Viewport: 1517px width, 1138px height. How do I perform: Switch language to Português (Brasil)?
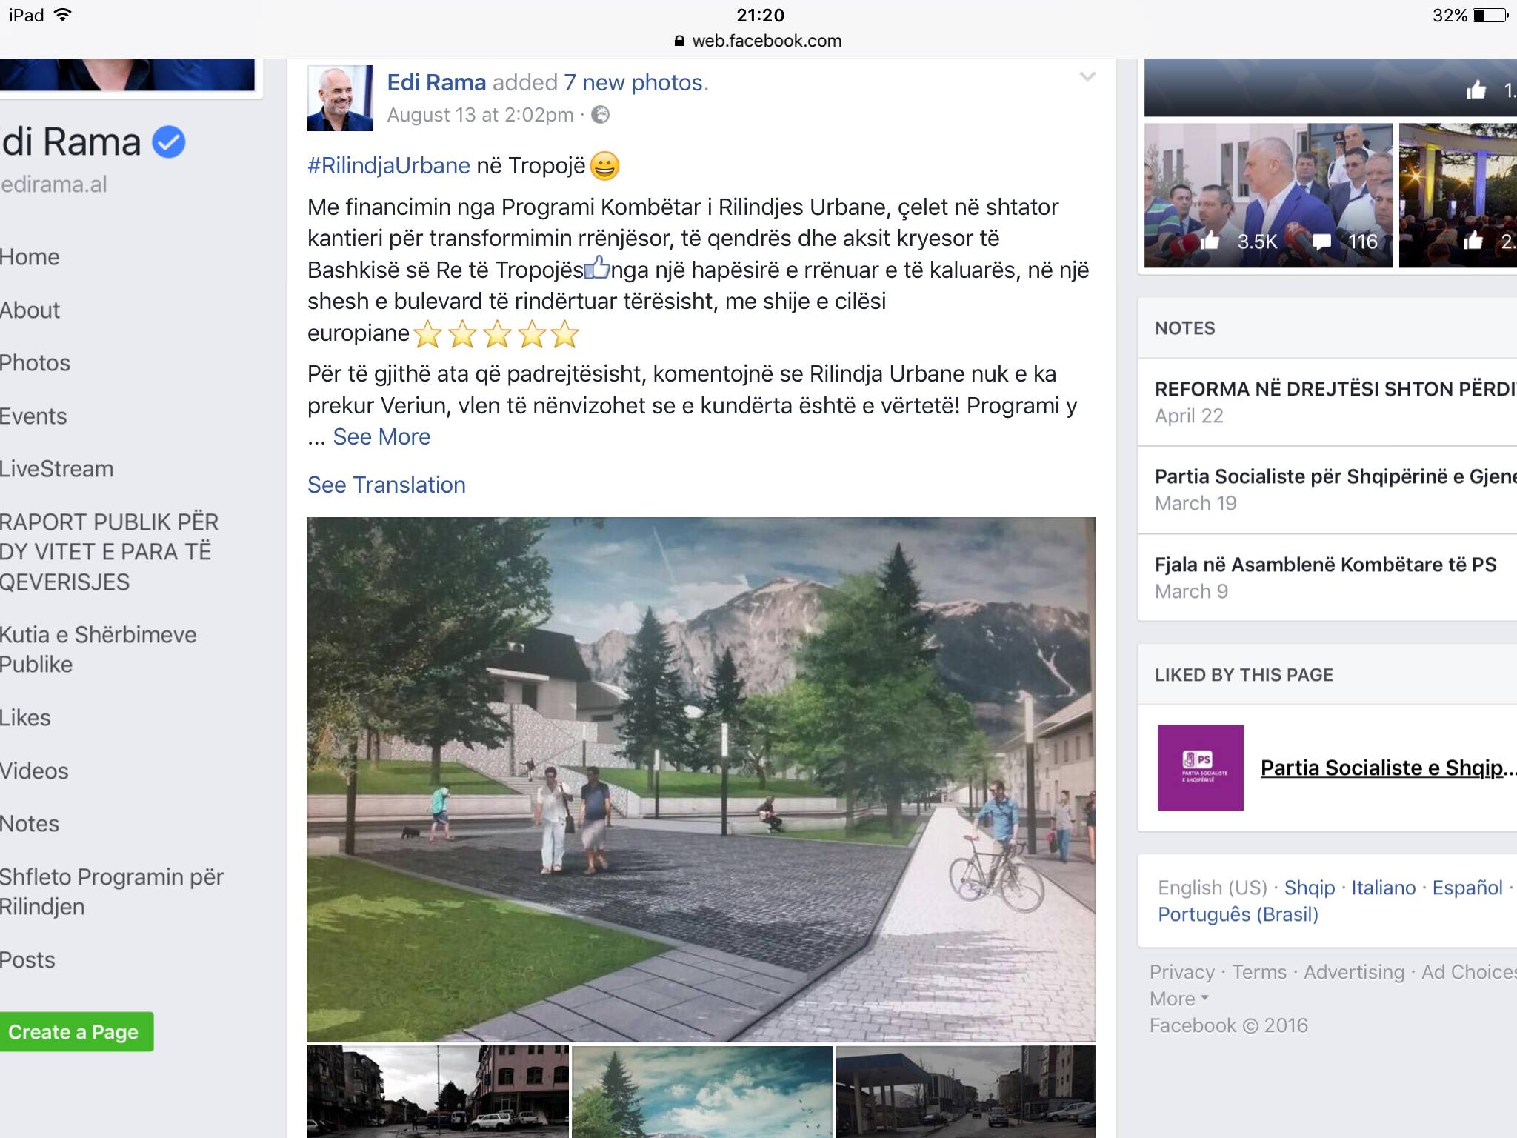click(1238, 914)
